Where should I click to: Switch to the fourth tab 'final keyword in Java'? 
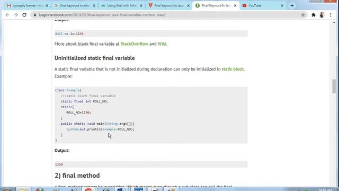click(168, 6)
